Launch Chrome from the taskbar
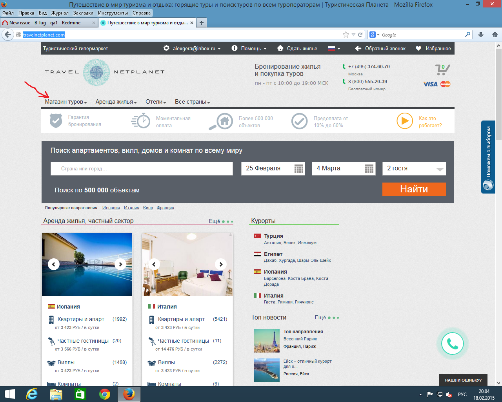 [105, 394]
